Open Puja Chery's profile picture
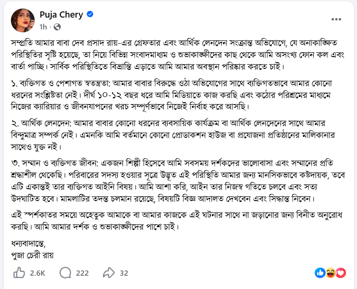 tap(22, 20)
